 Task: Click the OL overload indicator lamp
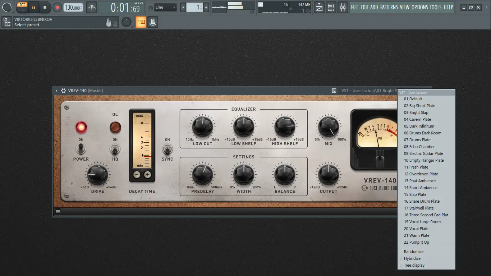coord(115,127)
